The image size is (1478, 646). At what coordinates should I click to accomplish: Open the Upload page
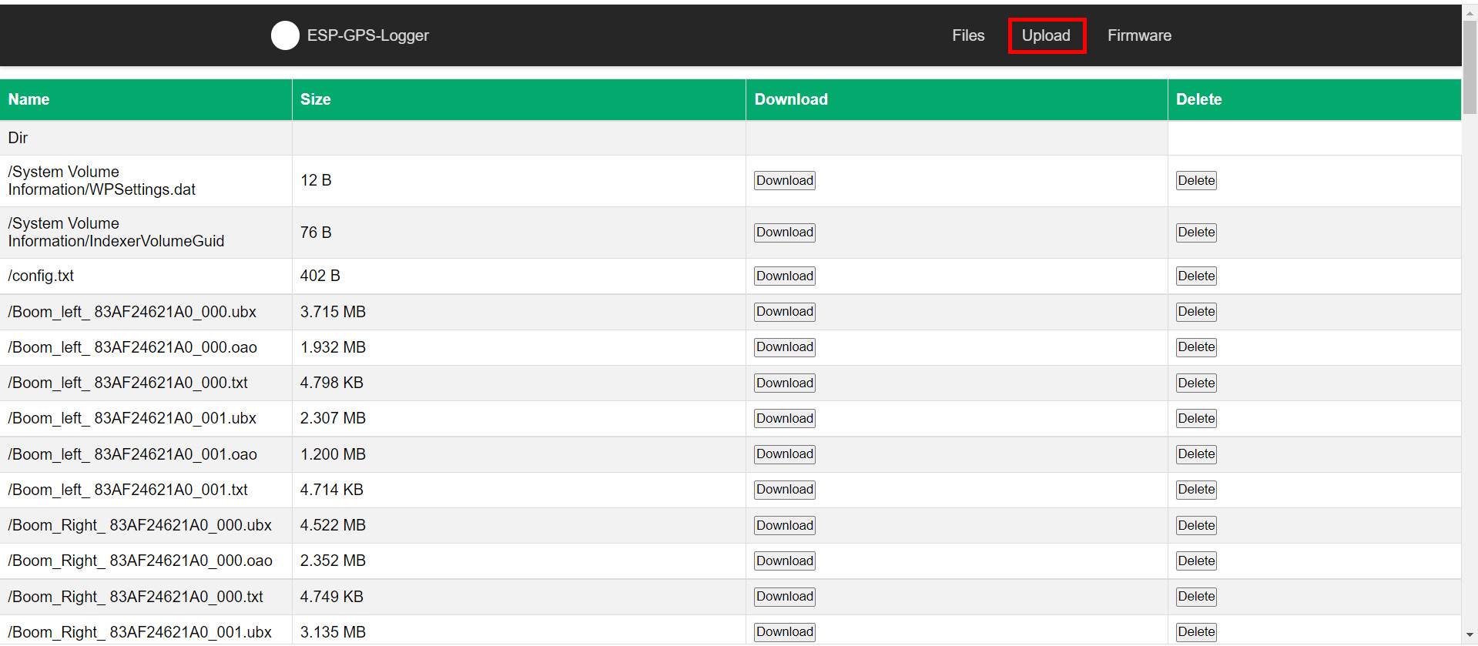coord(1046,35)
